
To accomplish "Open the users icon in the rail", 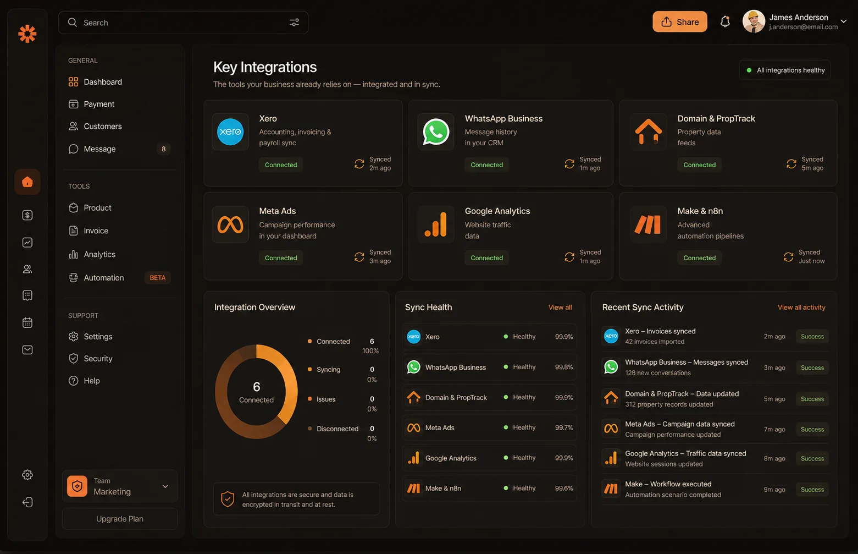I will (27, 269).
